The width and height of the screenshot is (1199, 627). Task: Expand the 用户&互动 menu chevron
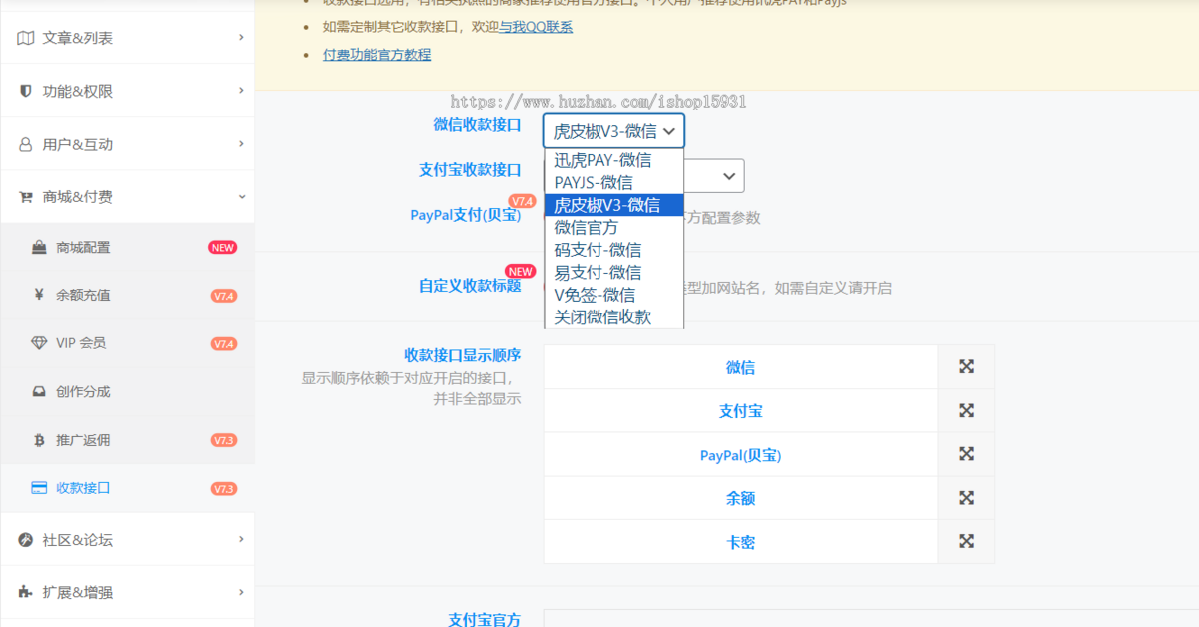click(241, 144)
